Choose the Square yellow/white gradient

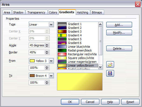(x=78, y=58)
